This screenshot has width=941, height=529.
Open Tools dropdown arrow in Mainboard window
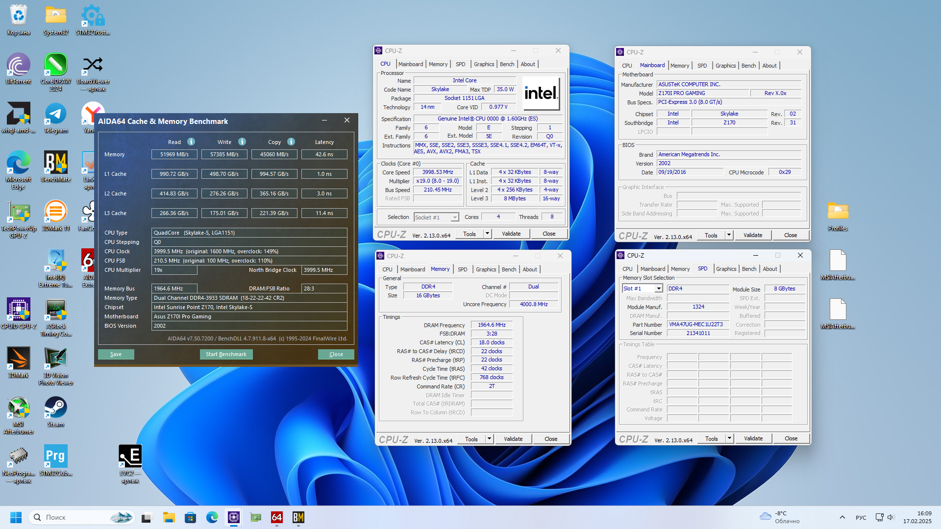(729, 235)
